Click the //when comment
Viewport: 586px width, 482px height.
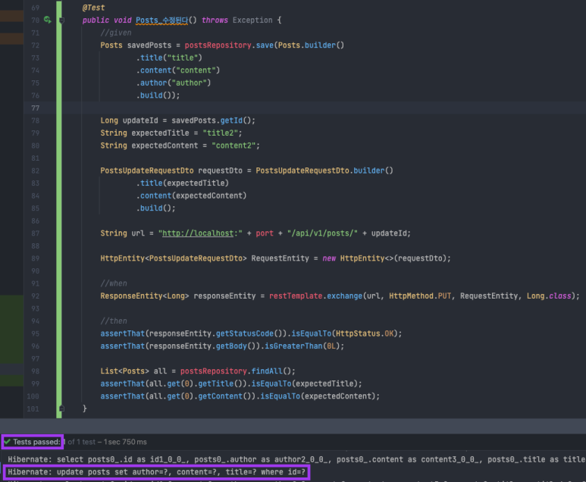[114, 283]
